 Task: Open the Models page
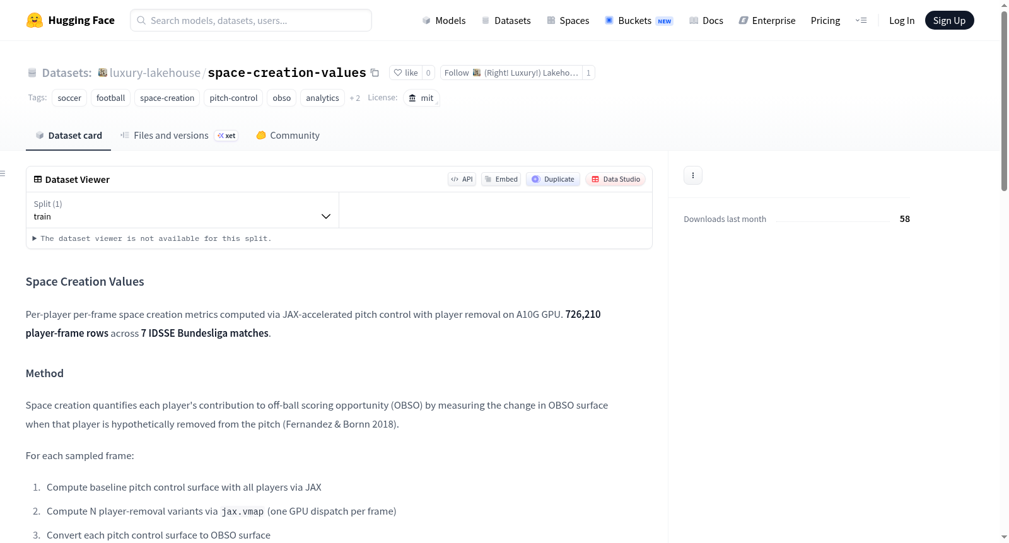pyautogui.click(x=444, y=20)
